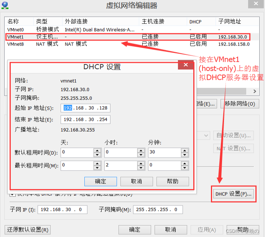Viewport: 265px width, 237px height.
Task: Click the 自动设置(U)... button
Action: (x=234, y=135)
